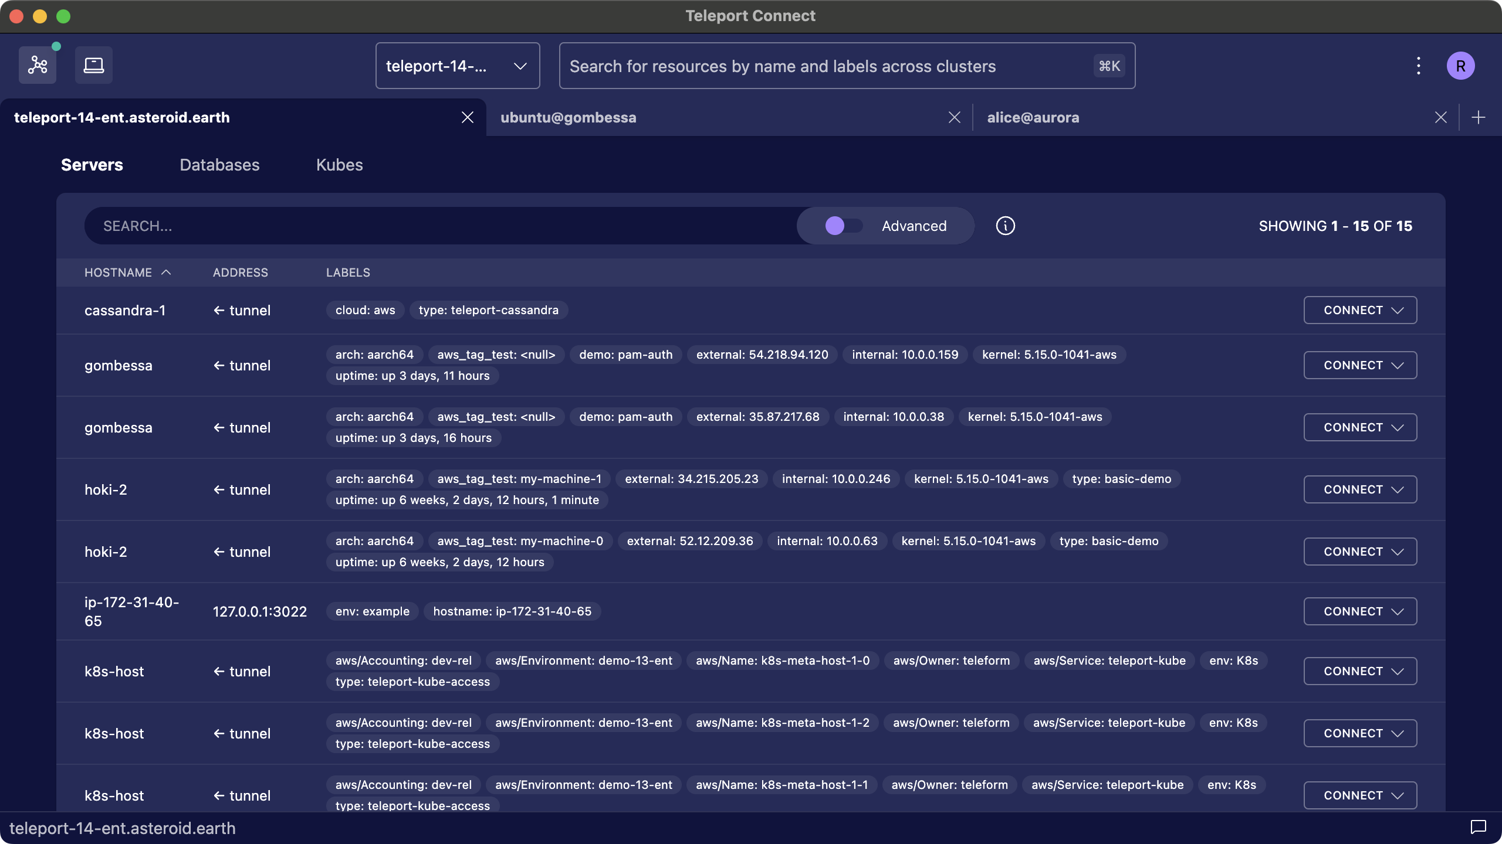Expand CONNECT for gombessa with external 35.87.217.68

(x=1361, y=427)
